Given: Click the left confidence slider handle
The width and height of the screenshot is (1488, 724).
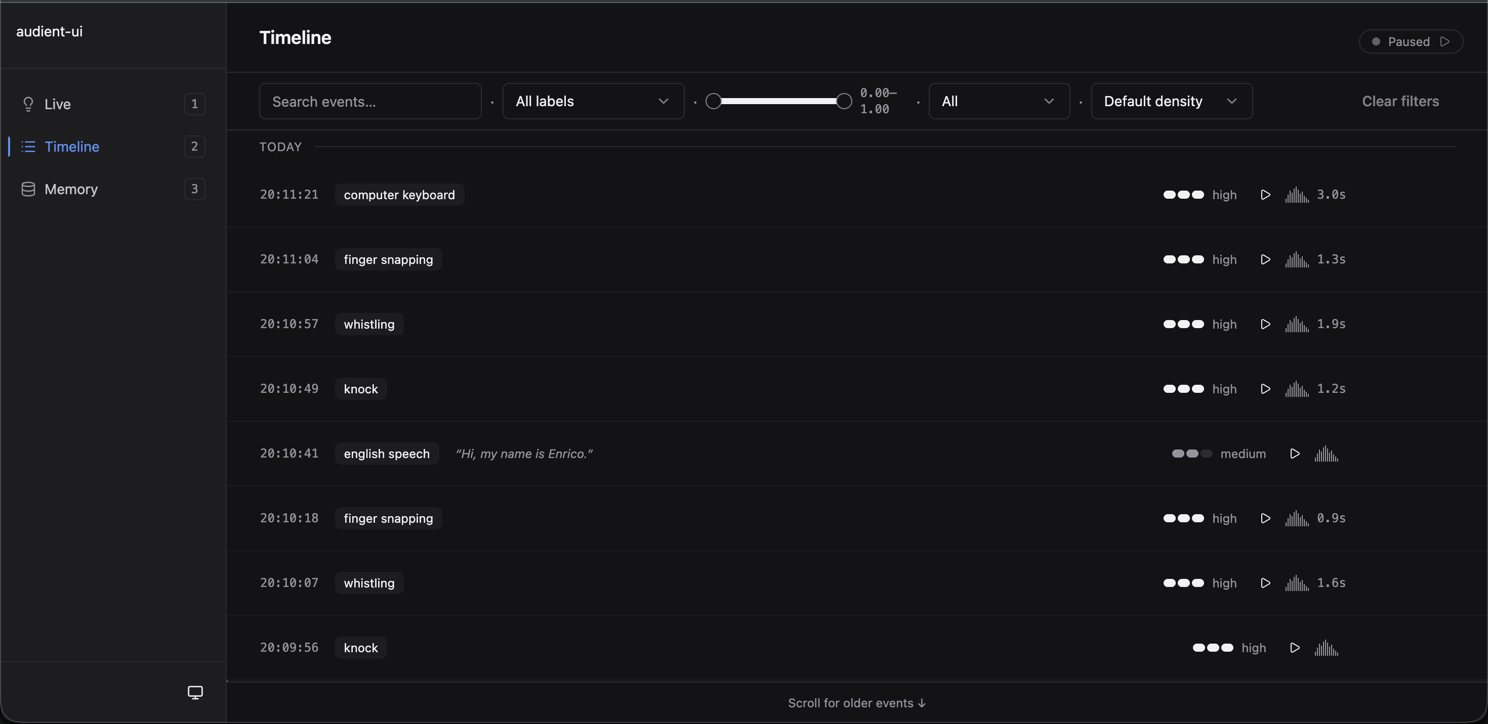Looking at the screenshot, I should pyautogui.click(x=714, y=102).
